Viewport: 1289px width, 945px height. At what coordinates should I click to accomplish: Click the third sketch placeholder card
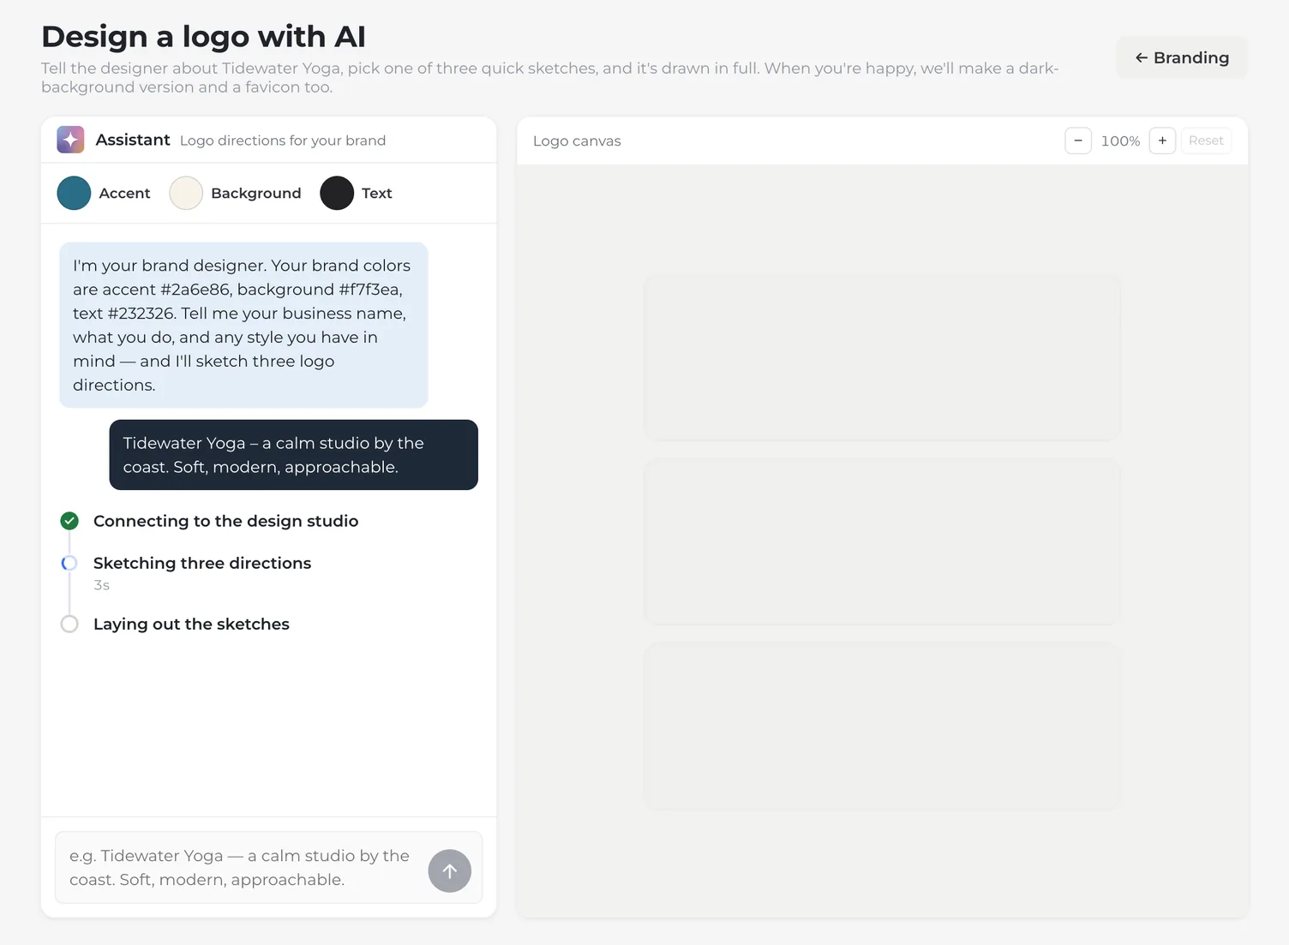(882, 726)
